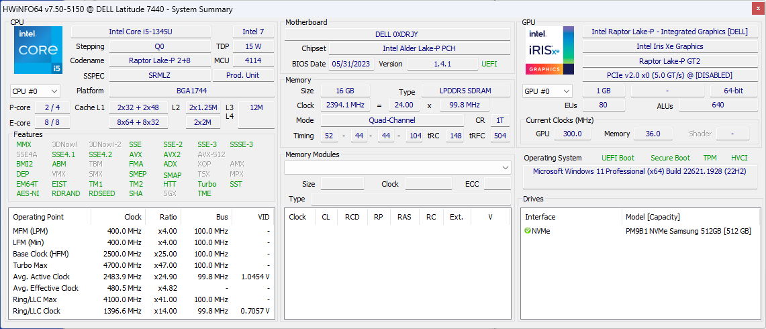Expand the Memory Modules dropdown list
Image resolution: width=766 pixels, height=329 pixels.
397,168
